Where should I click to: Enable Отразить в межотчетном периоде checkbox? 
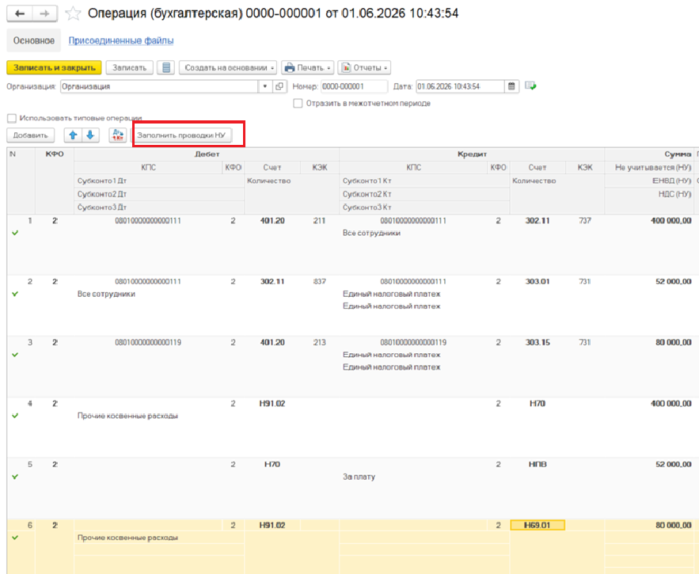click(298, 104)
